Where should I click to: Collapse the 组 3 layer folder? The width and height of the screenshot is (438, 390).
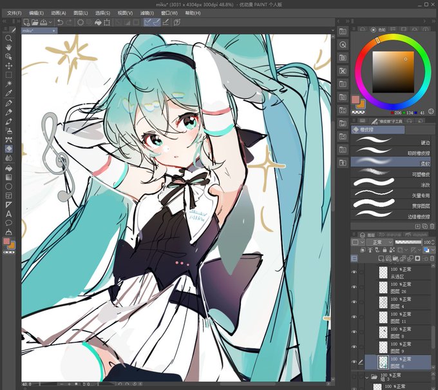pos(367,377)
